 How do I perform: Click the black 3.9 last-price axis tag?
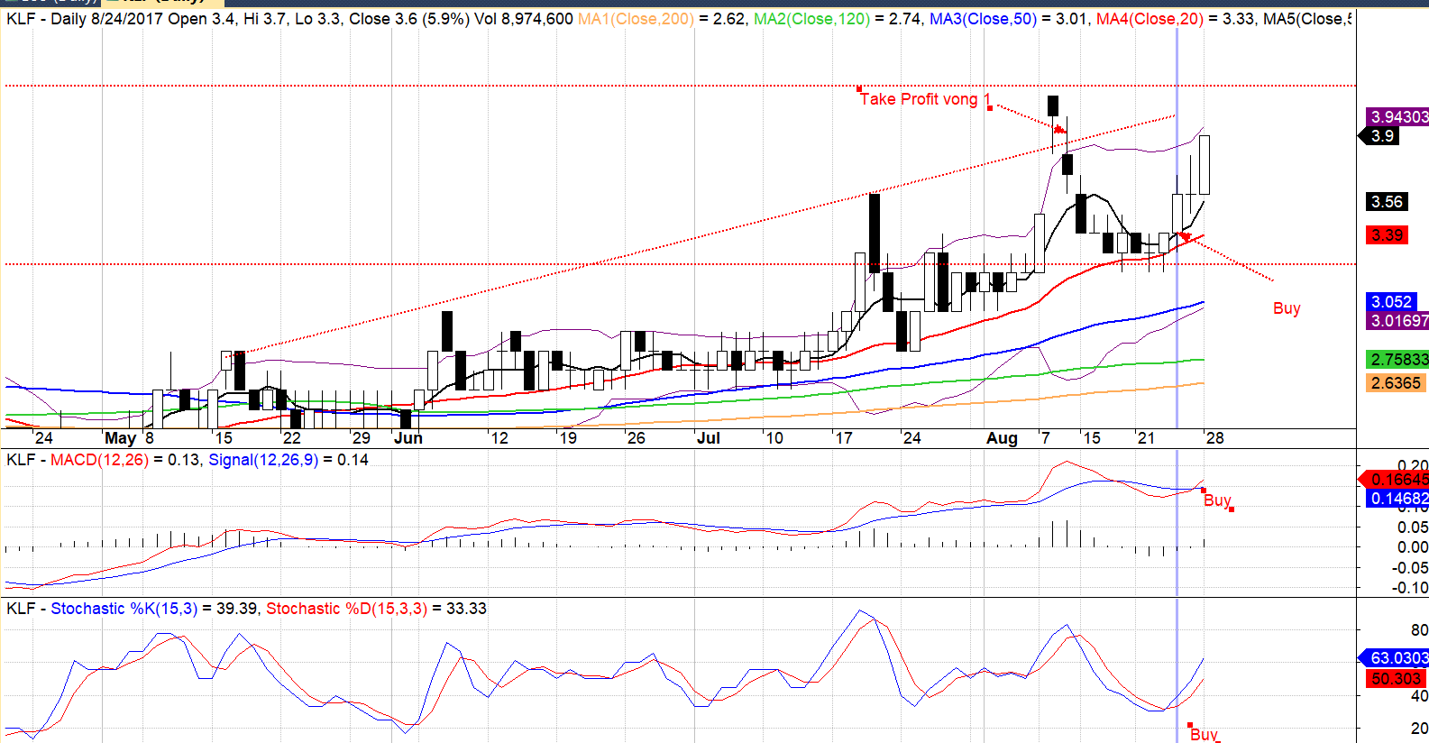[1382, 136]
